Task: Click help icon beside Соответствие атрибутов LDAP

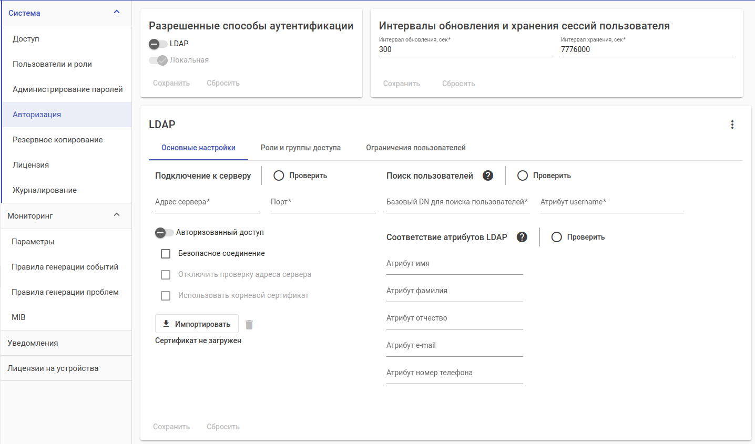Action: [x=522, y=237]
